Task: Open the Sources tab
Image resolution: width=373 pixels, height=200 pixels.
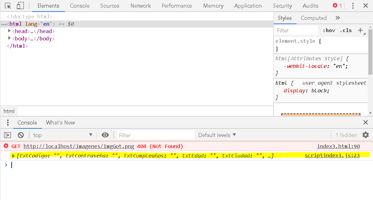Action: (110, 6)
